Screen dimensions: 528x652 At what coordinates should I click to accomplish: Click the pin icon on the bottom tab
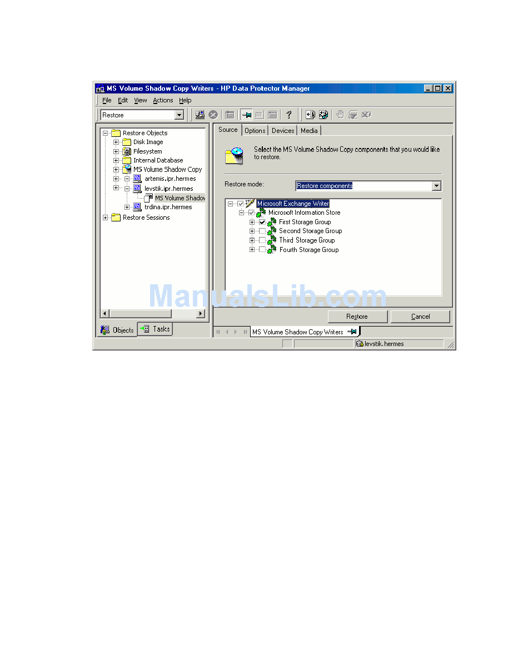click(352, 332)
